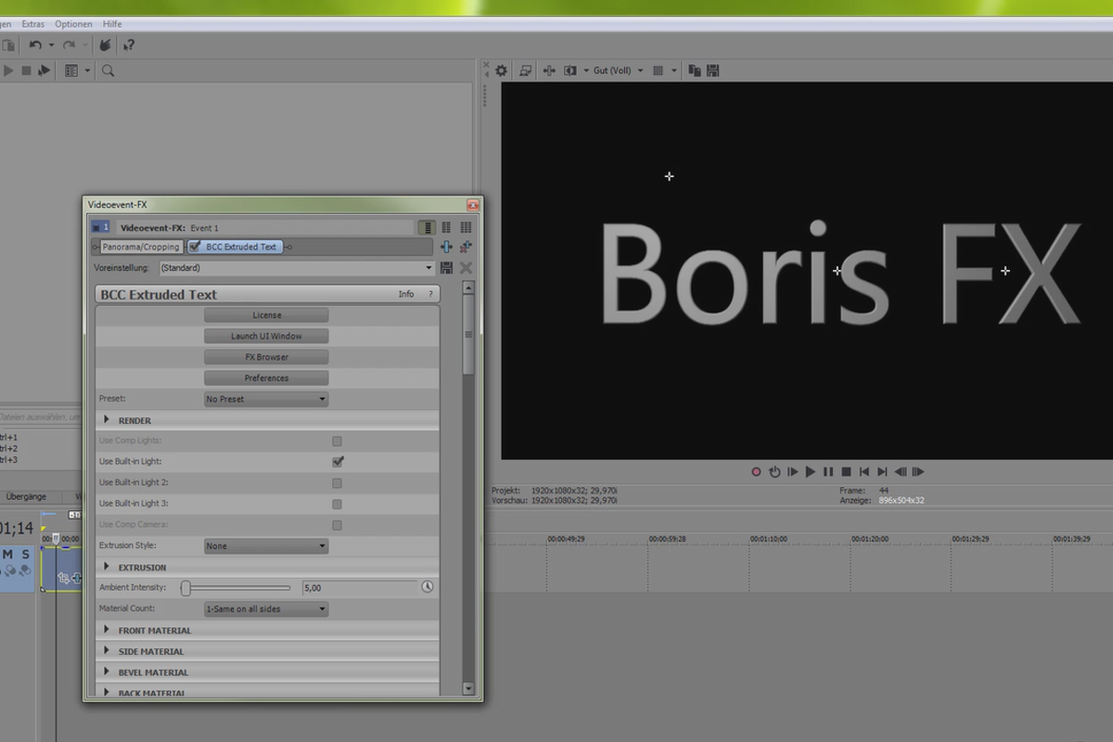The image size is (1113, 742).
Task: Toggle the track Mute M button
Action: 7,555
